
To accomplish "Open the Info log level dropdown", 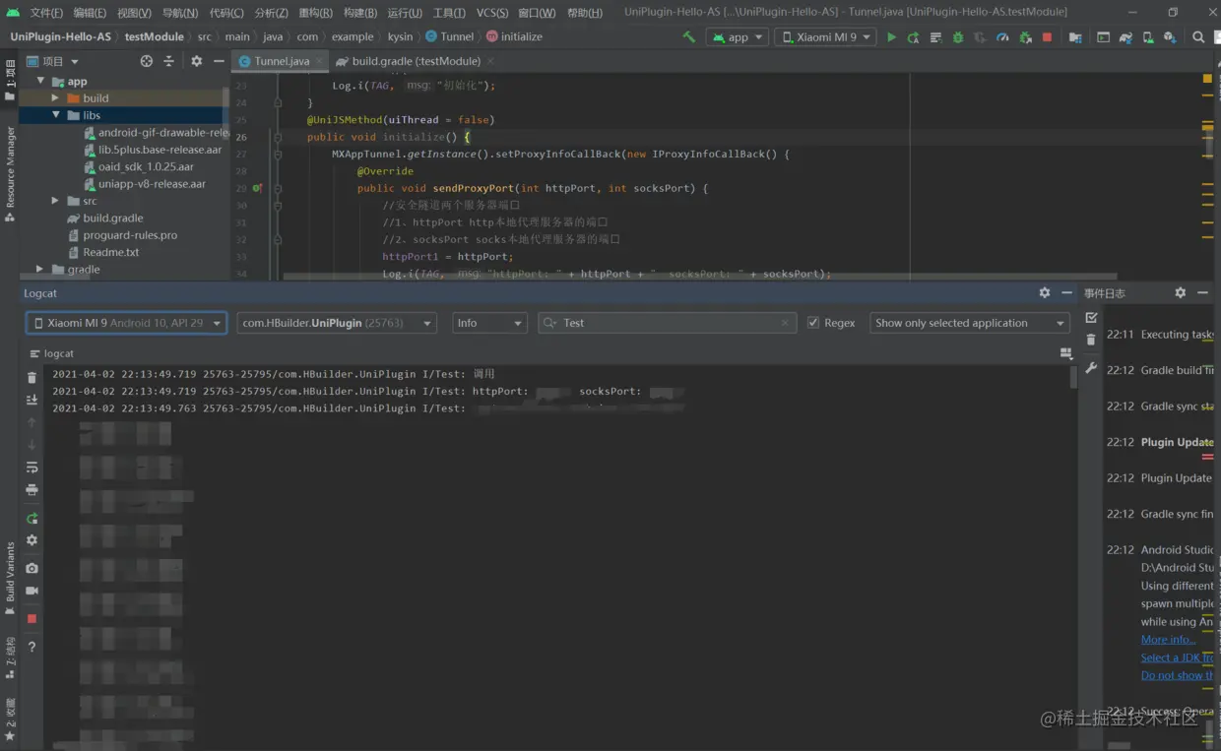I will [x=490, y=323].
